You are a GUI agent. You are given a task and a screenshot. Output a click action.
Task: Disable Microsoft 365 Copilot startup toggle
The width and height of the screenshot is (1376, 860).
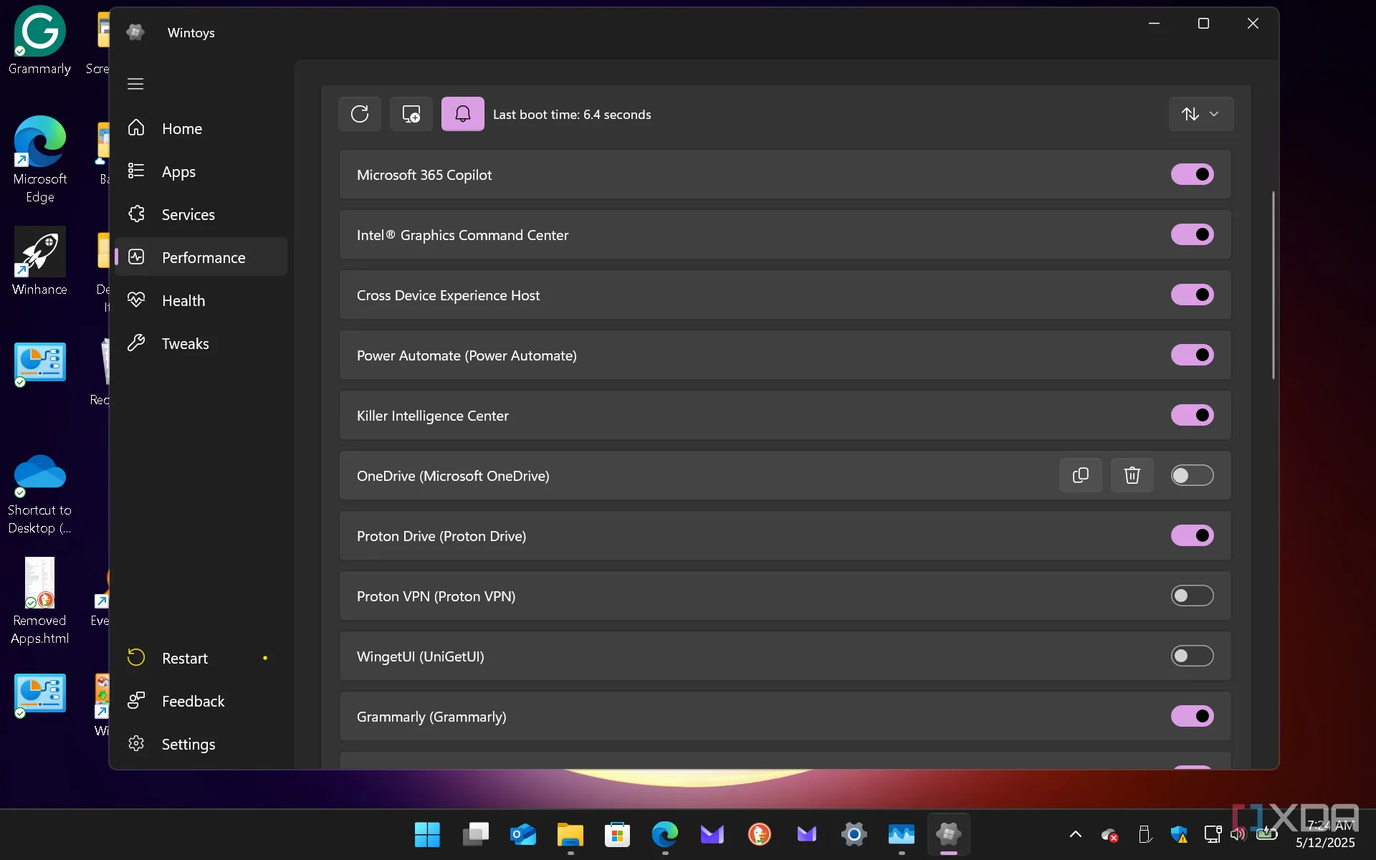coord(1192,174)
